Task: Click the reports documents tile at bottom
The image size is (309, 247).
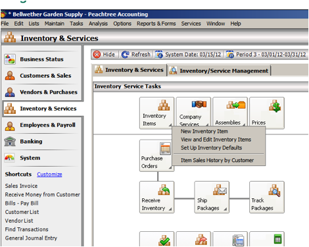Action: point(230,239)
